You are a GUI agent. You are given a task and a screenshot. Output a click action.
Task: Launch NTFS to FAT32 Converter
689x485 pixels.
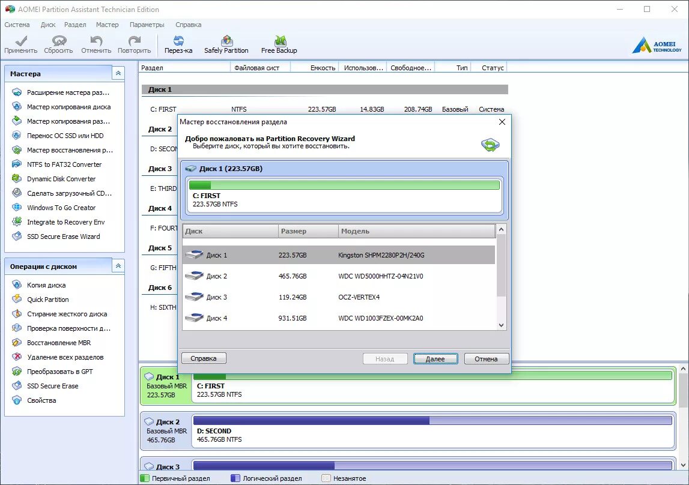pyautogui.click(x=57, y=164)
